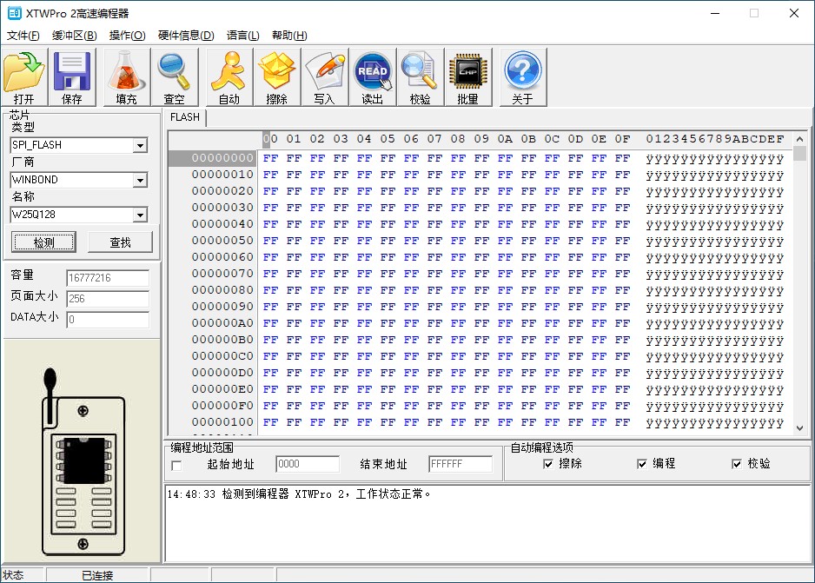Select the FLASH buffer tab
This screenshot has width=815, height=583.
[184, 117]
